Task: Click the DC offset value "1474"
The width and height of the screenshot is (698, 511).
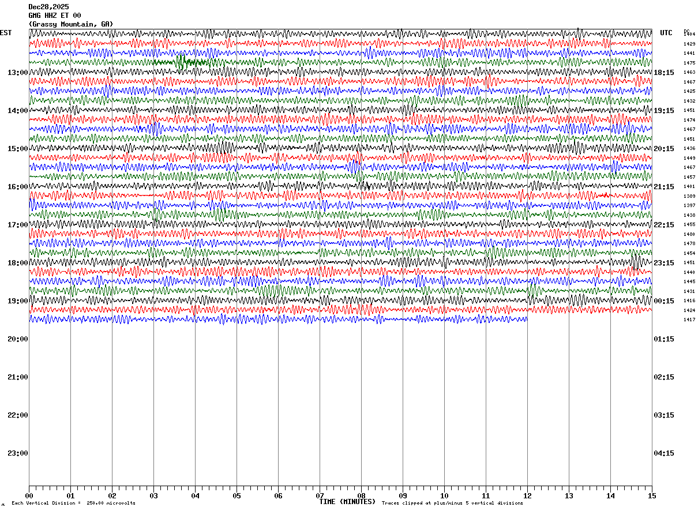Action: pyautogui.click(x=689, y=120)
